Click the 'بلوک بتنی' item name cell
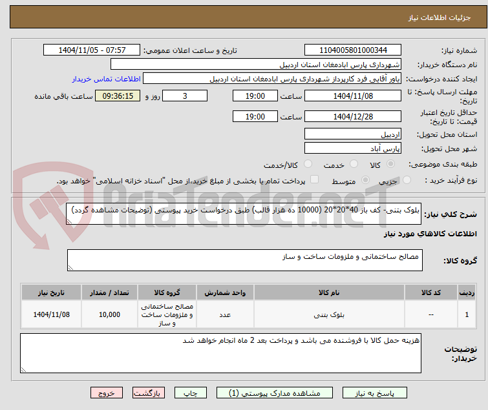The height and width of the screenshot is (410, 488). 329,314
